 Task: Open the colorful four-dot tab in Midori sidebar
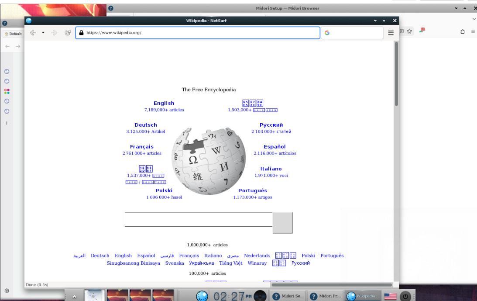click(7, 91)
